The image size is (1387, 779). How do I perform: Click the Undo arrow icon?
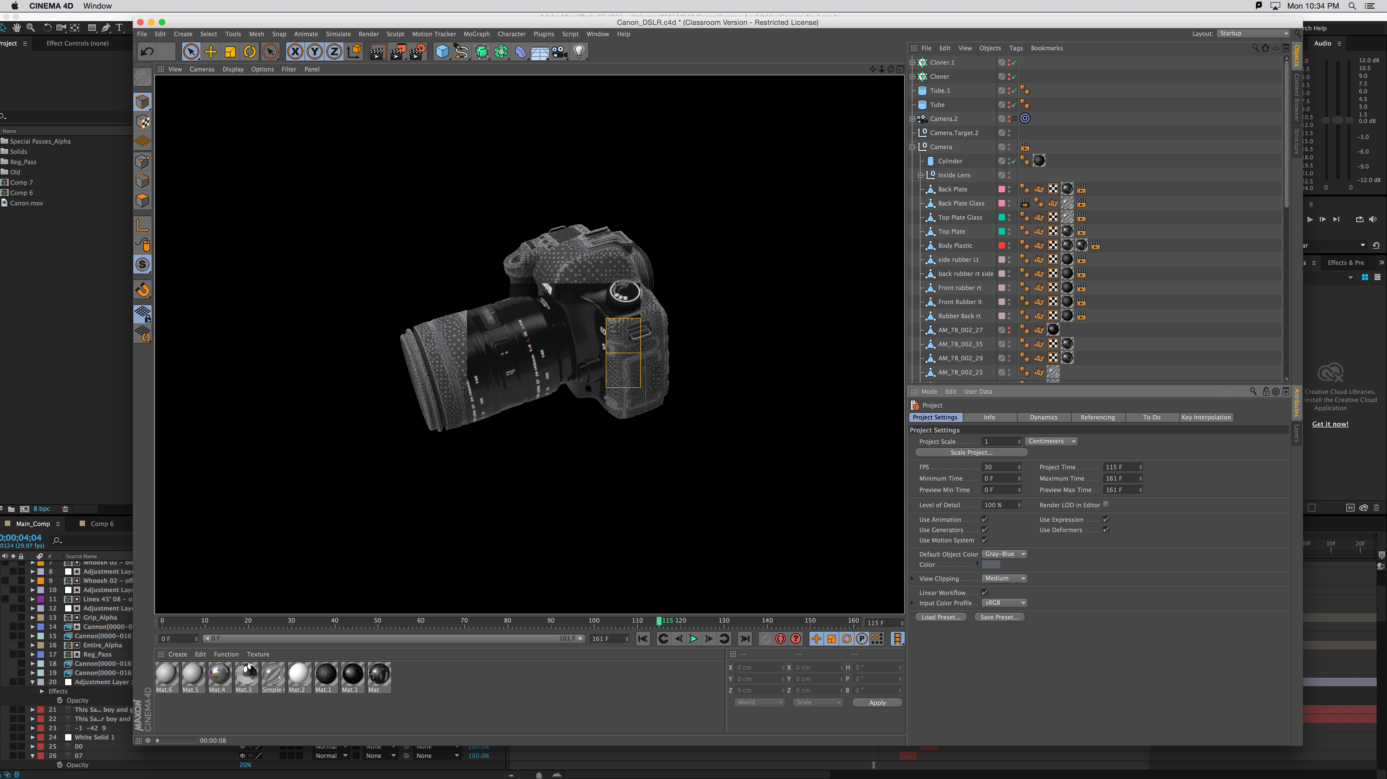coord(146,52)
